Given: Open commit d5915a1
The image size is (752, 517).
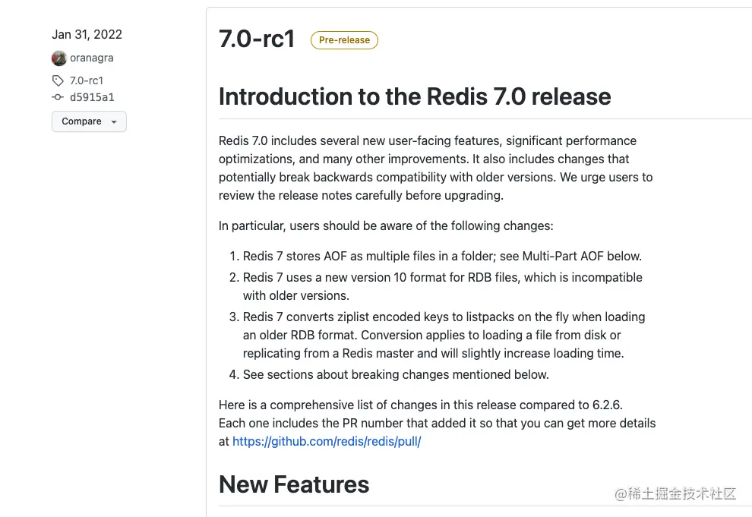Looking at the screenshot, I should pyautogui.click(x=92, y=97).
